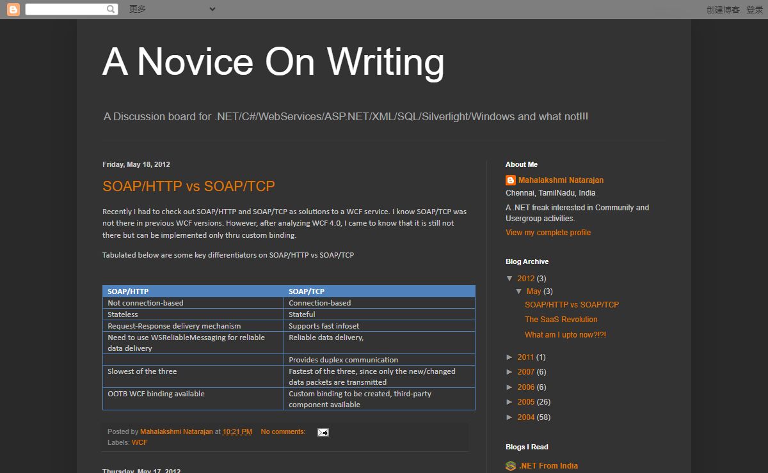Click the search magnifier icon in navbar
This screenshot has width=768, height=473.
[x=111, y=9]
